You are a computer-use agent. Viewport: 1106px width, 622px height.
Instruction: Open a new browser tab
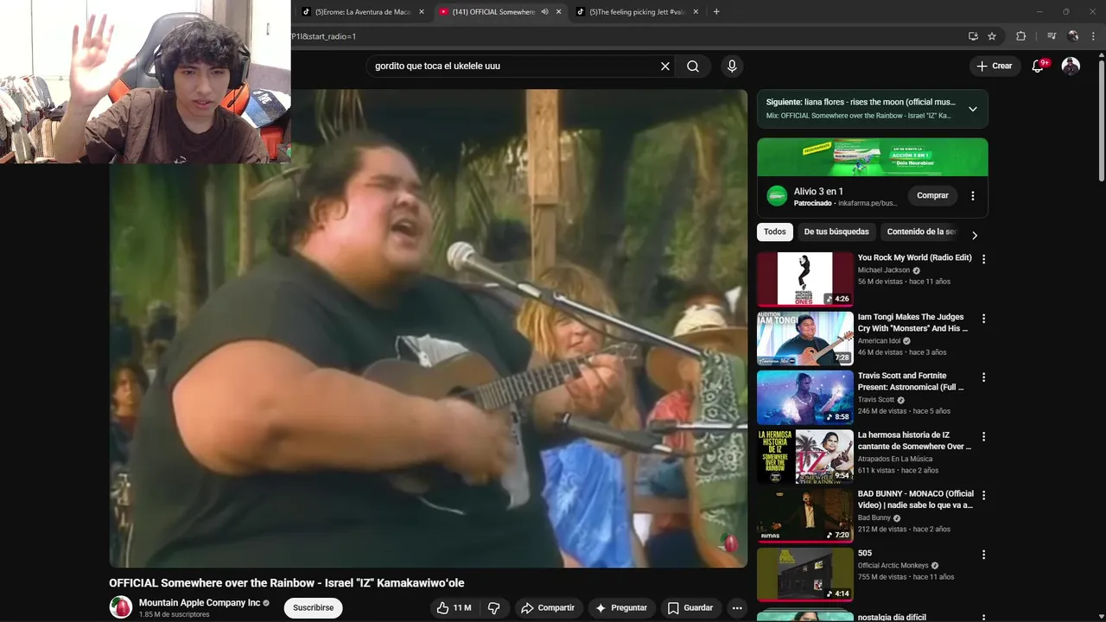pos(716,12)
